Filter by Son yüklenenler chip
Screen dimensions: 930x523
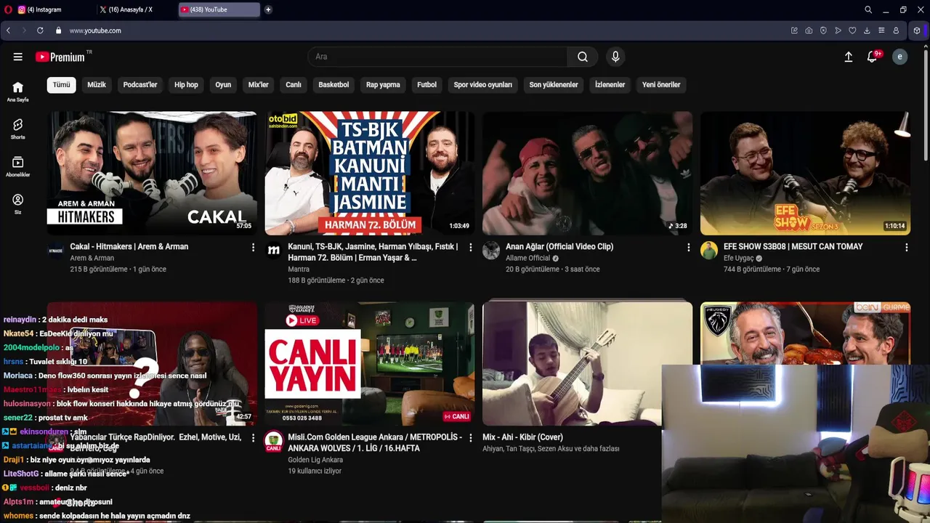click(554, 85)
